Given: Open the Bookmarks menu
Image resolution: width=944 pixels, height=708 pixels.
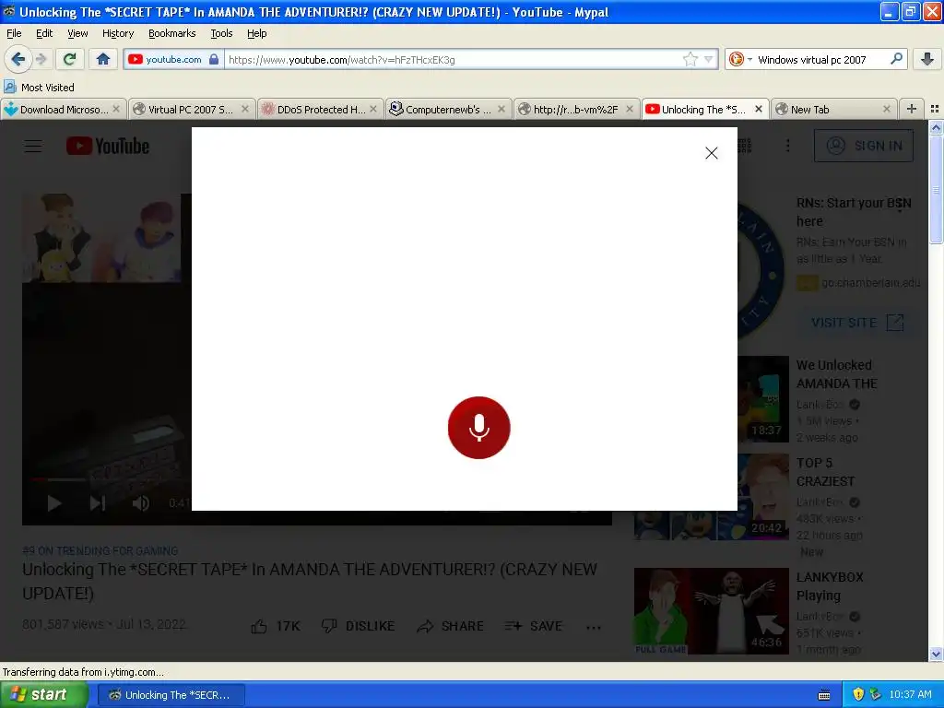Looking at the screenshot, I should pyautogui.click(x=171, y=33).
